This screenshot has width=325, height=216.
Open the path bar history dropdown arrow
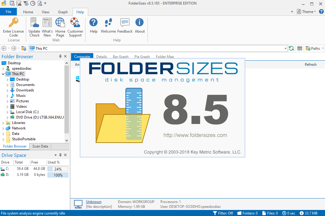pyautogui.click(x=285, y=48)
